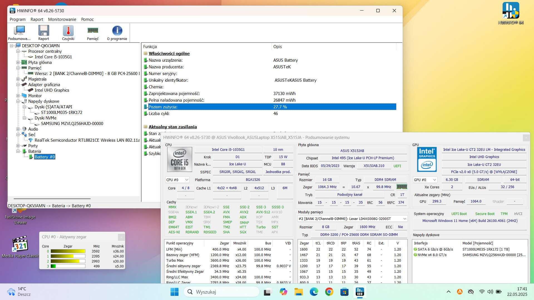The height and width of the screenshot is (300, 534).
Task: Select Intel UHD Graphics tree item
Action: (52, 90)
